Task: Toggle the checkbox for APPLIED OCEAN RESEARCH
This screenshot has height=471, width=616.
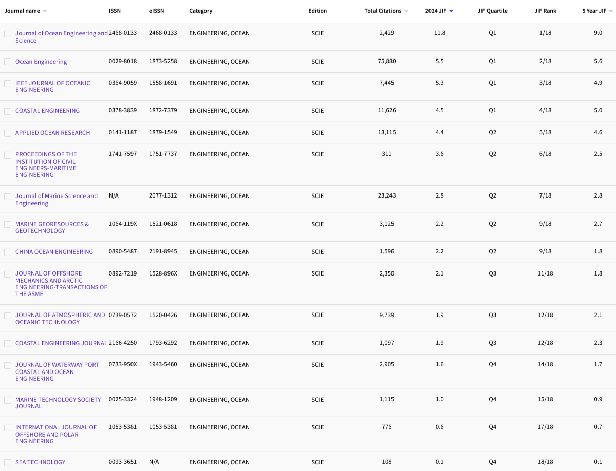Action: pos(8,133)
